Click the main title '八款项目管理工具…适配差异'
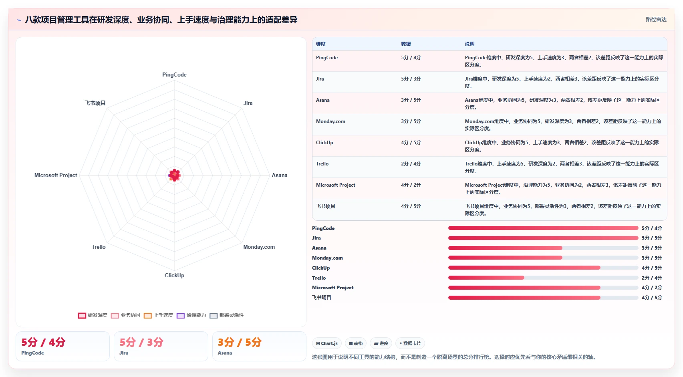The image size is (683, 377). [161, 20]
